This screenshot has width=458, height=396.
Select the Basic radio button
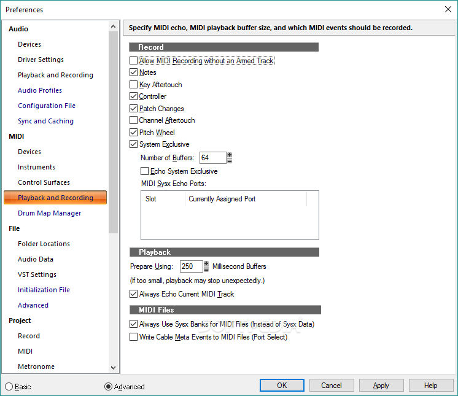click(x=9, y=386)
